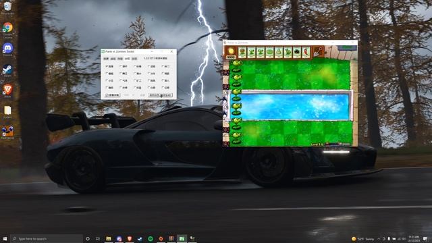Image resolution: width=432 pixels, height=243 pixels.
Task: Select the dark black plant seed packet
Action: [297, 52]
